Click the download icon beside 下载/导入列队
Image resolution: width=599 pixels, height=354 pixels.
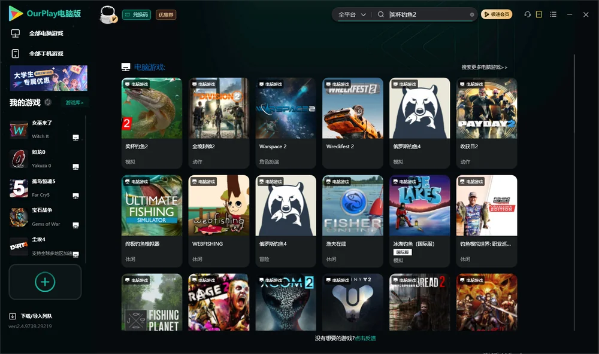click(13, 316)
